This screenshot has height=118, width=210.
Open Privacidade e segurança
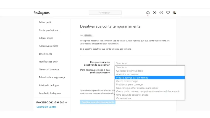point(52,77)
